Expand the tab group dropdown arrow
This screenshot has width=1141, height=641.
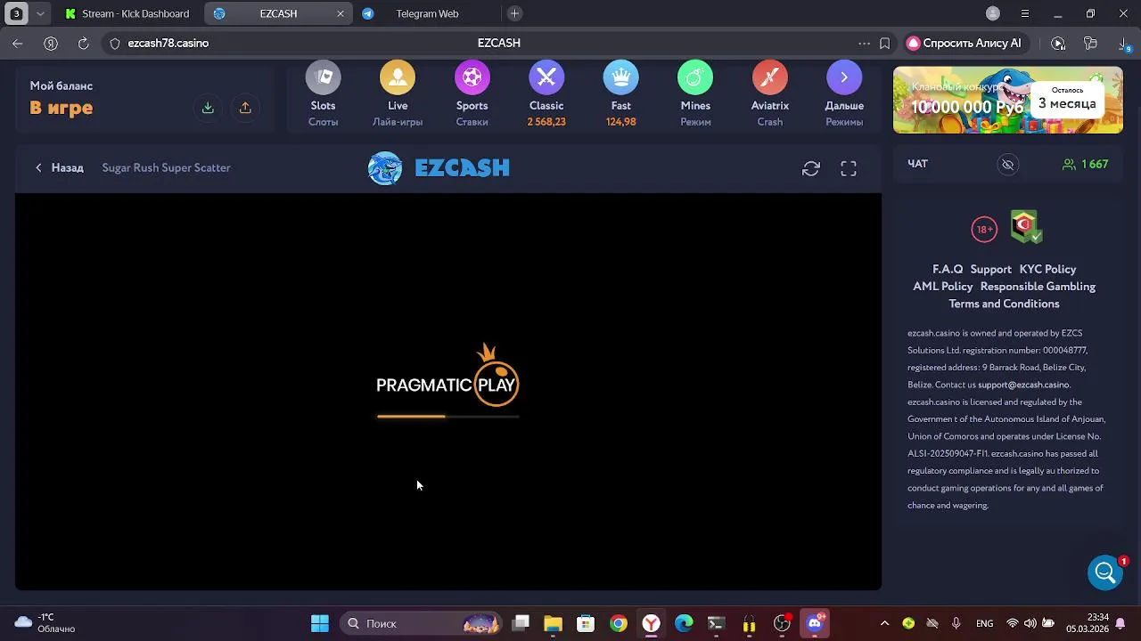(x=40, y=13)
